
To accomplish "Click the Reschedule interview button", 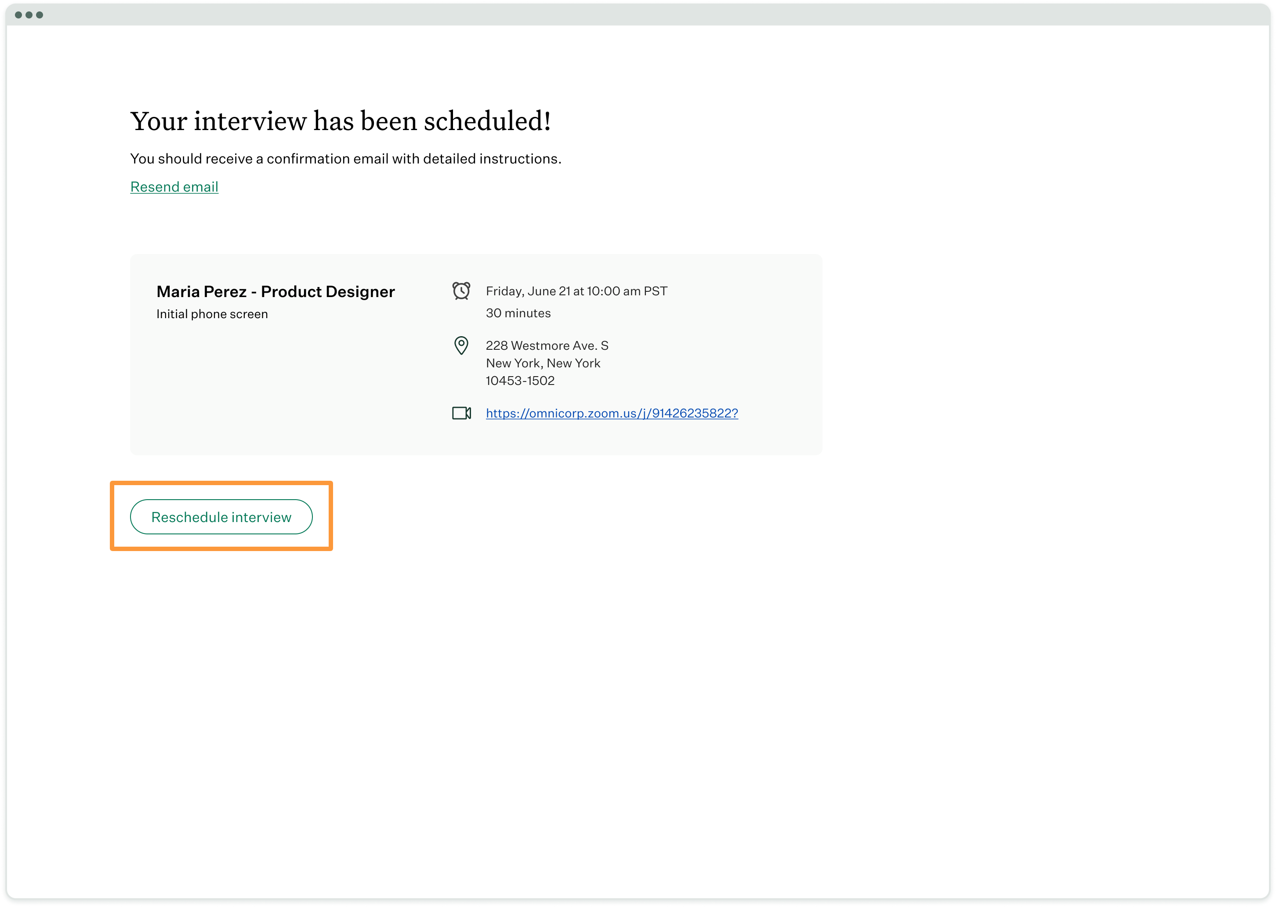I will point(221,517).
